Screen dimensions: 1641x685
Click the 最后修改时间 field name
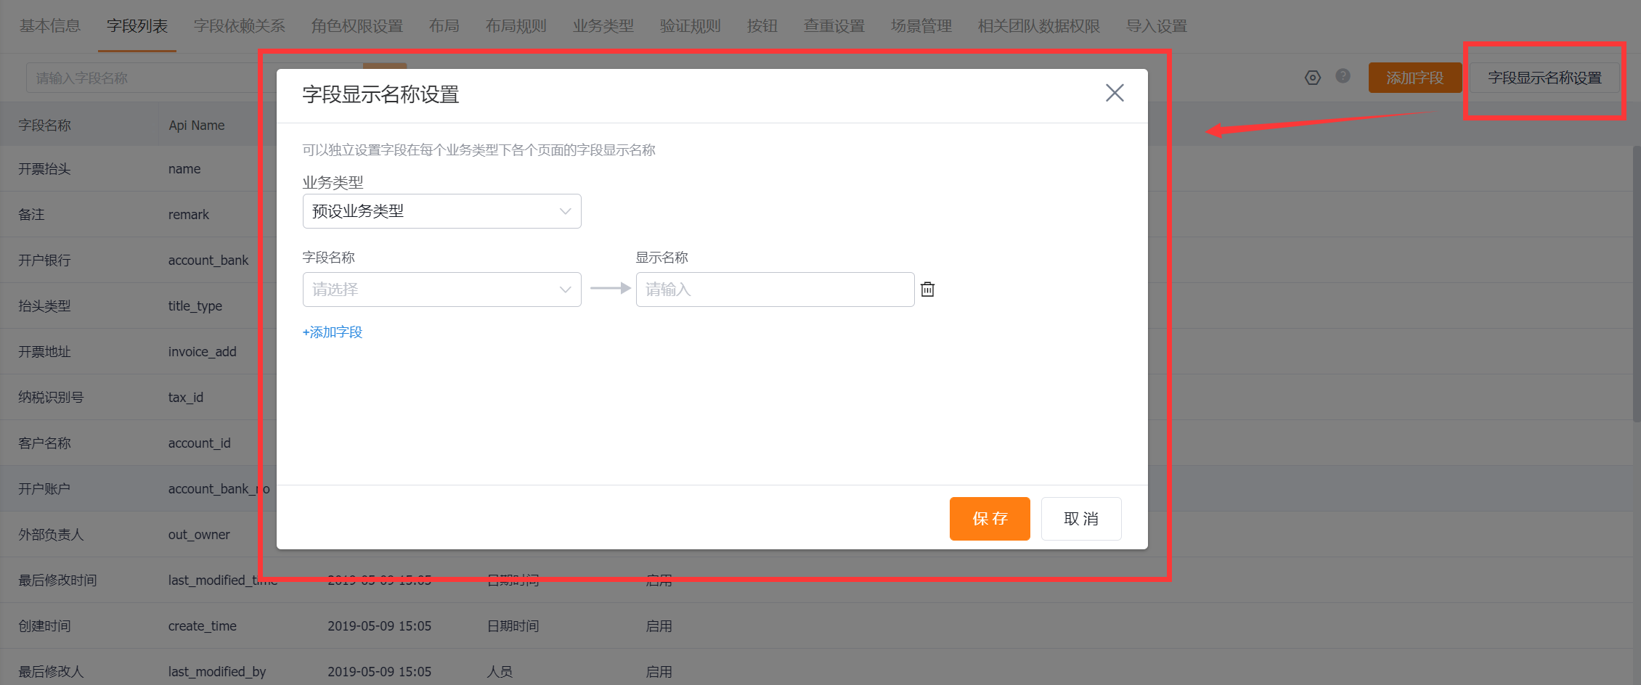[58, 581]
